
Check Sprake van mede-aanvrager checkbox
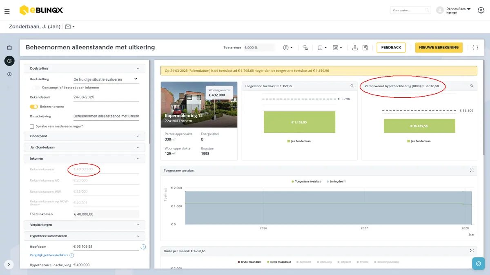[32, 126]
